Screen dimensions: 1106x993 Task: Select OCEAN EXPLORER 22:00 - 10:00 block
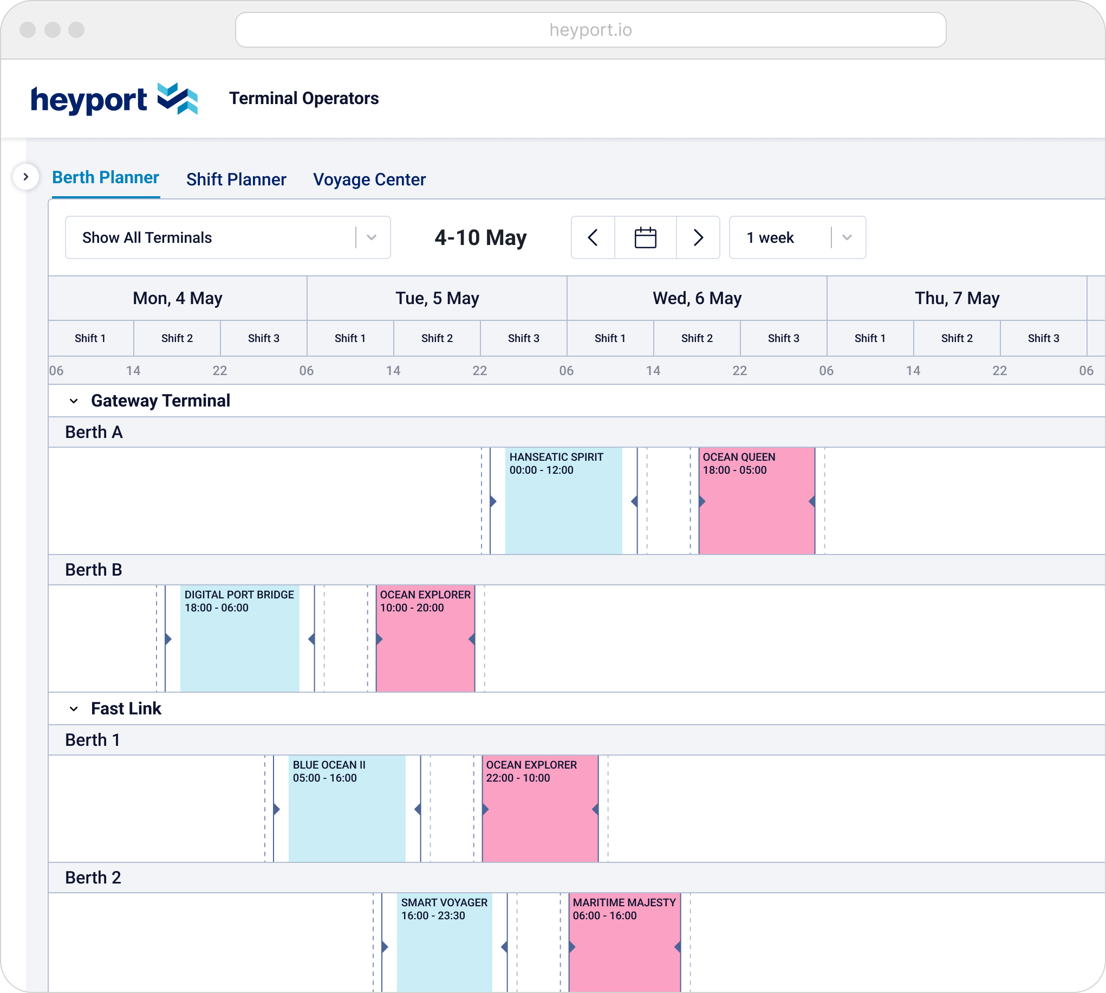540,809
